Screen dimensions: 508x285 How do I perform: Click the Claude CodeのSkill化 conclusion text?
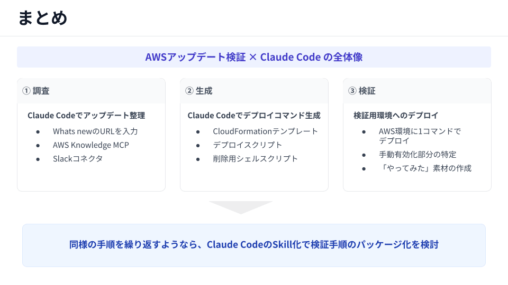254,244
